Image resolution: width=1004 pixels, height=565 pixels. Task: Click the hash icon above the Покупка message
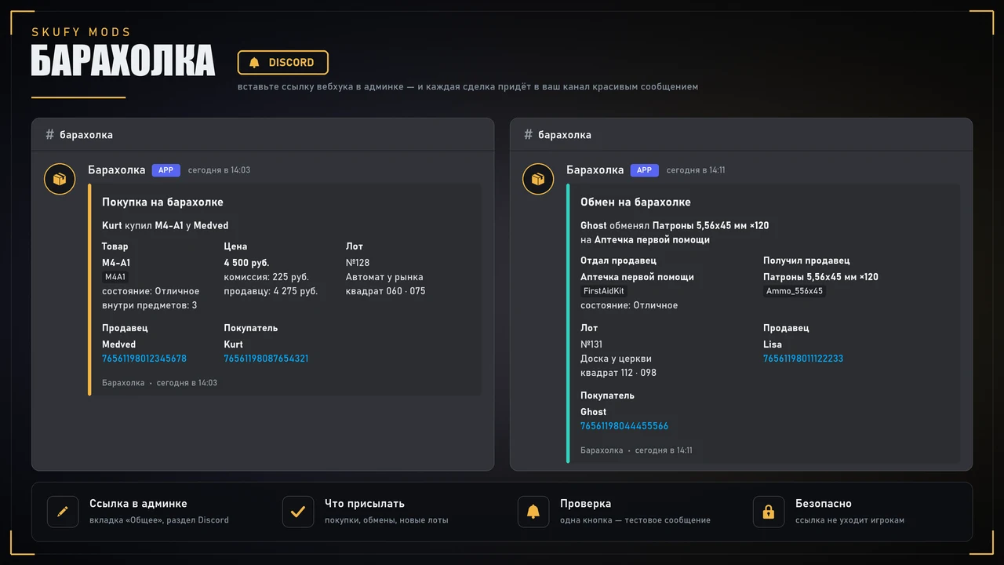click(x=49, y=134)
